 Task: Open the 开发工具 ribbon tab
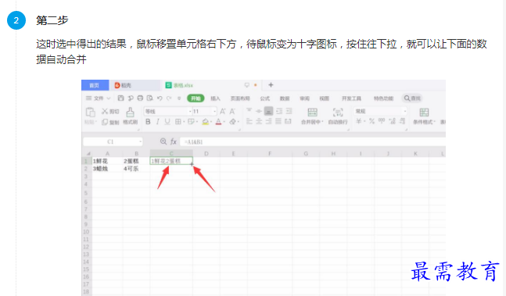(352, 98)
